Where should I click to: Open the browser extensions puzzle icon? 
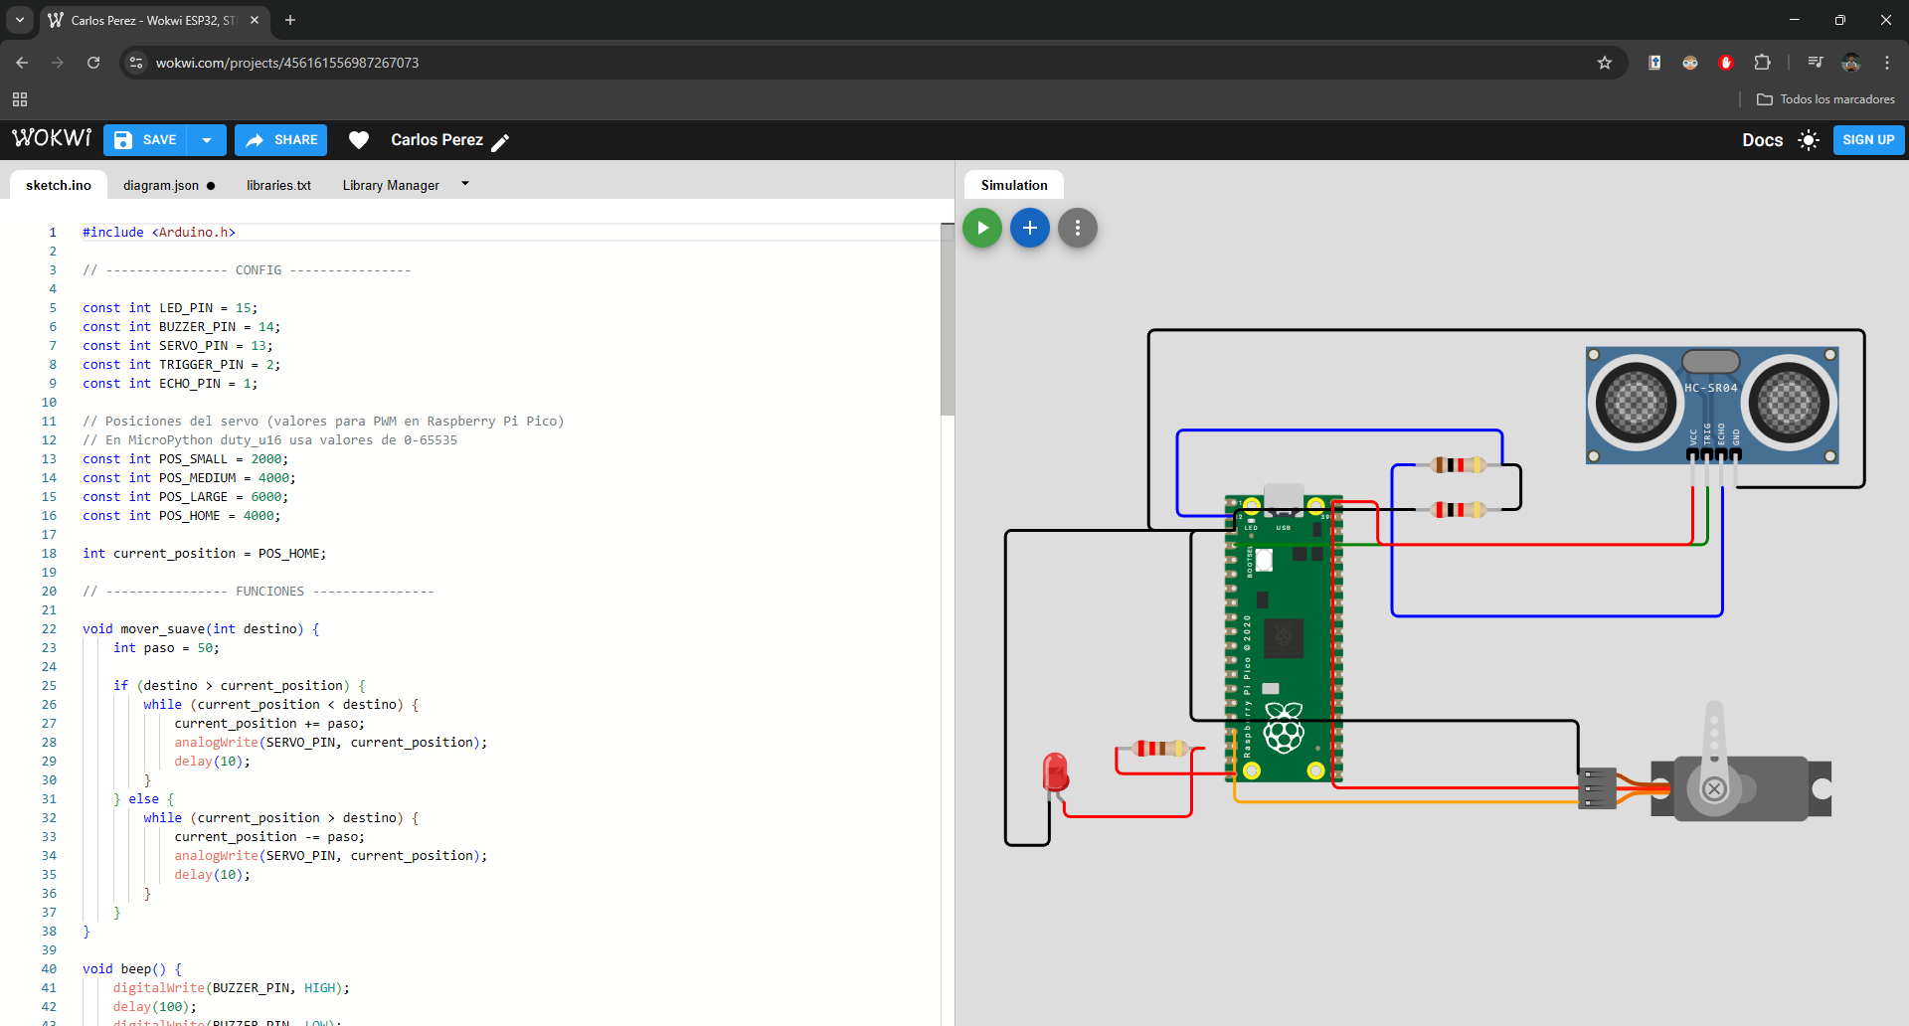pyautogui.click(x=1762, y=62)
